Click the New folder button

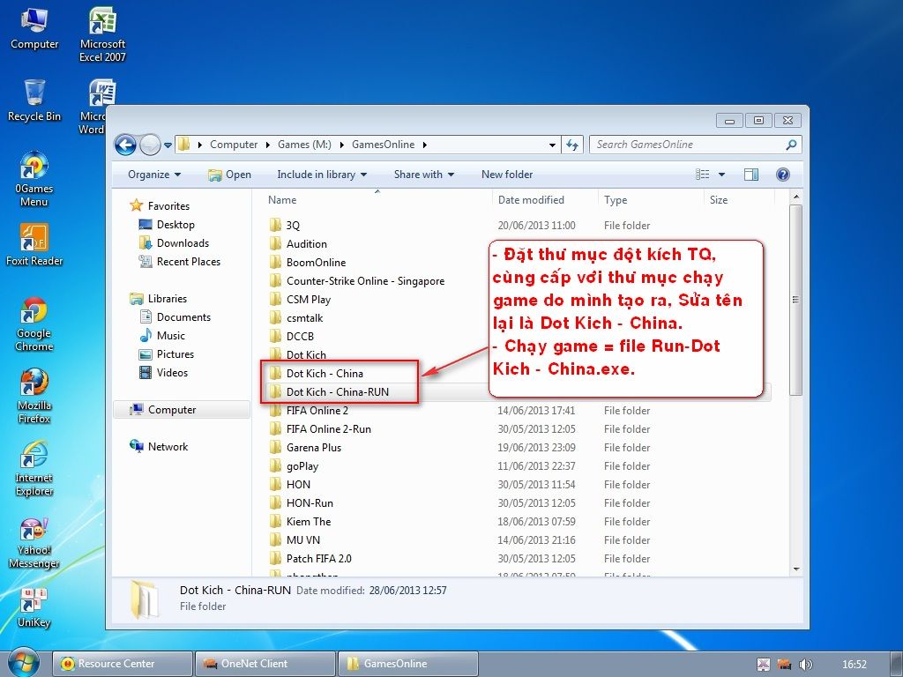click(x=507, y=175)
